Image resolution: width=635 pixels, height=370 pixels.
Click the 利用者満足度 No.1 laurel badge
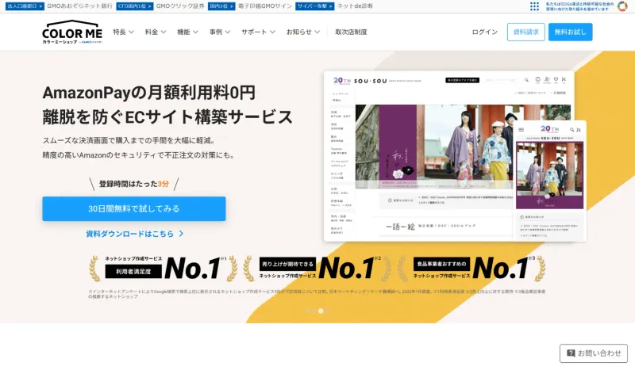(x=164, y=268)
